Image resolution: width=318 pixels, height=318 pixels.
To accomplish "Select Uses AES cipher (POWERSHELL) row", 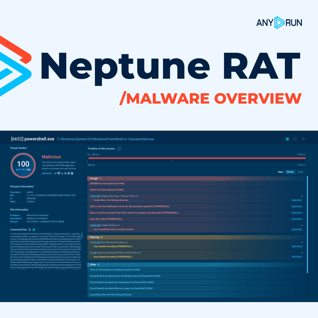I will [197, 219].
